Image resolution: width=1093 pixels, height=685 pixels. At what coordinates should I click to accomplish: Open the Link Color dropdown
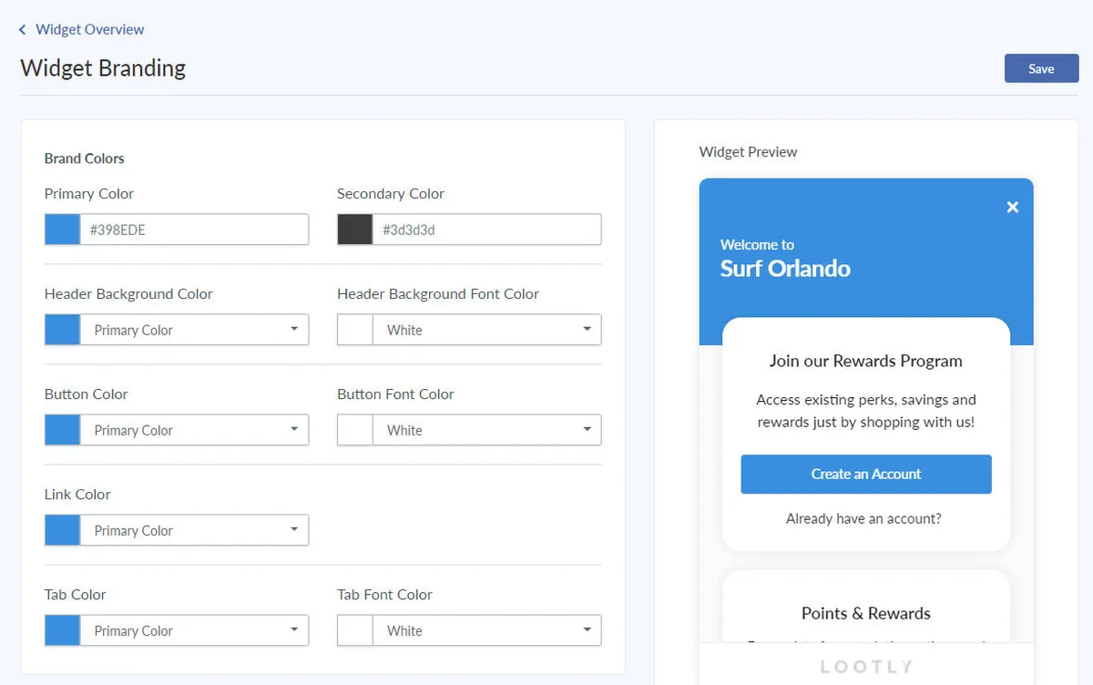(194, 530)
